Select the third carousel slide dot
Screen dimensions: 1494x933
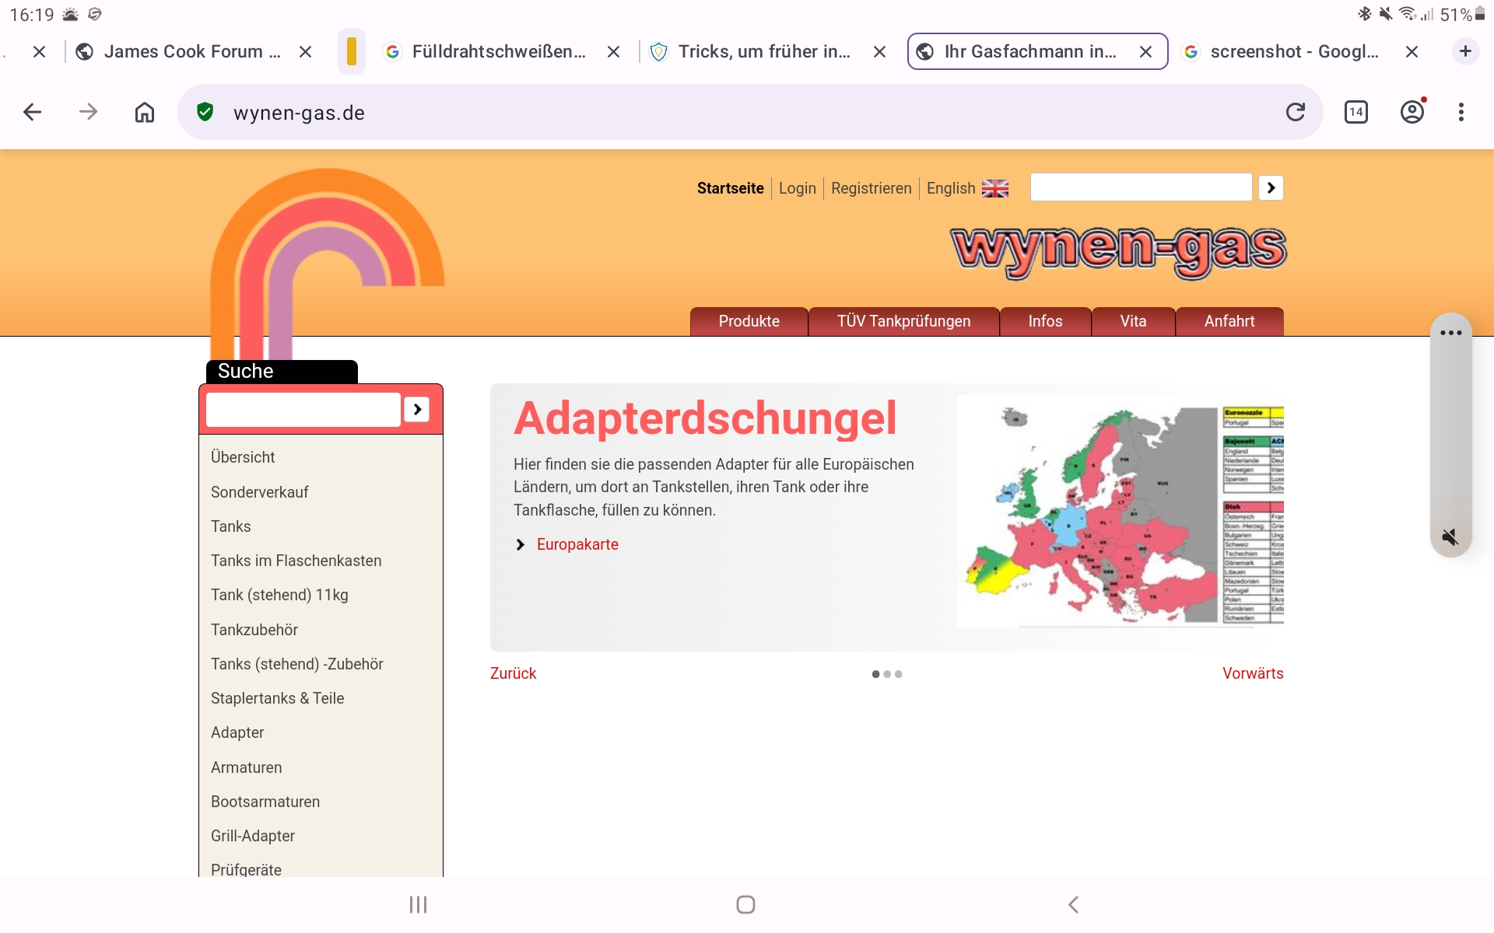pos(899,674)
